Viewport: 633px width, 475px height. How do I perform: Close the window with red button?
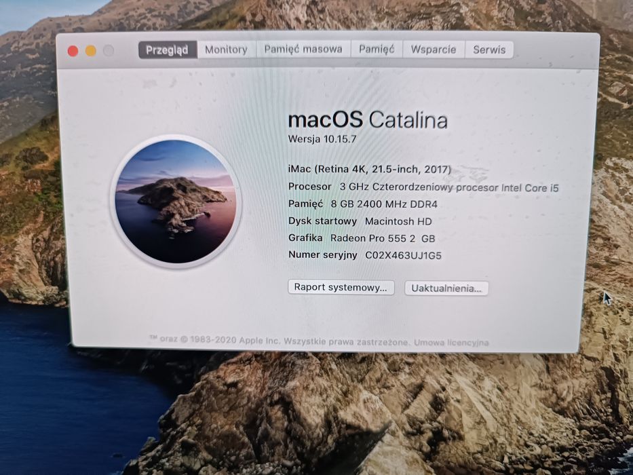[73, 51]
